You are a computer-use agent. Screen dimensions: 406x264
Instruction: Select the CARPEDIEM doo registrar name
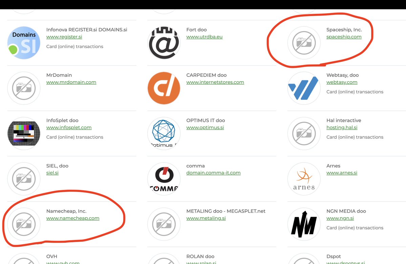pos(206,75)
